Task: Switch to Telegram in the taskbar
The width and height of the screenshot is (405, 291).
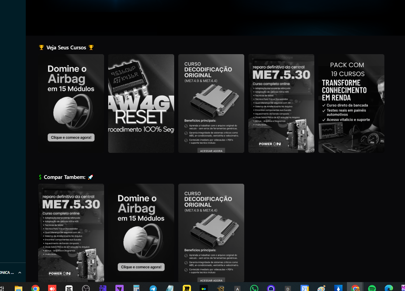Action: pyautogui.click(x=153, y=288)
